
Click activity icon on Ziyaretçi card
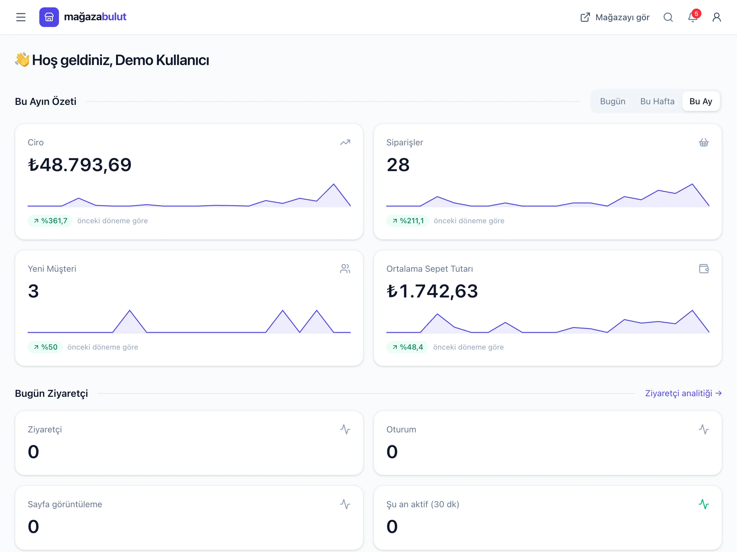[x=345, y=429]
